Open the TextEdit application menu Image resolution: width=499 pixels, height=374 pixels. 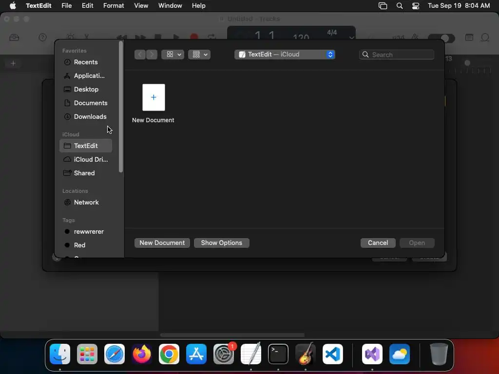[38, 5]
